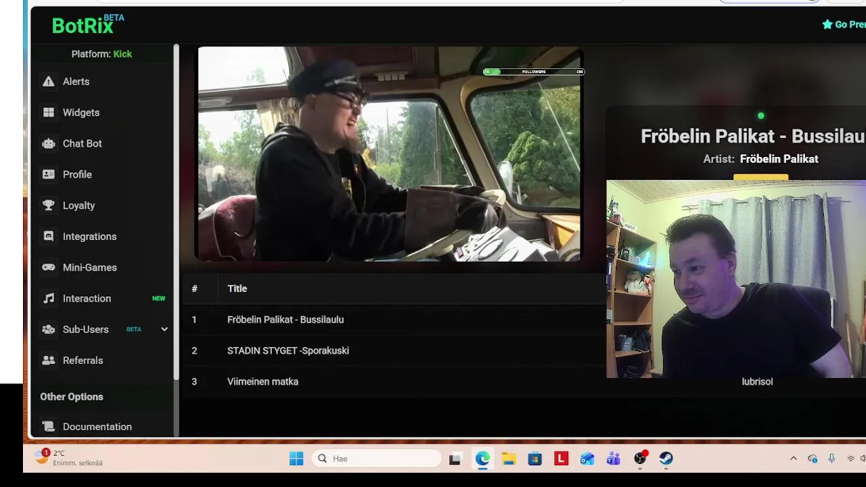Open the red L app on taskbar
866x487 pixels.
(561, 459)
